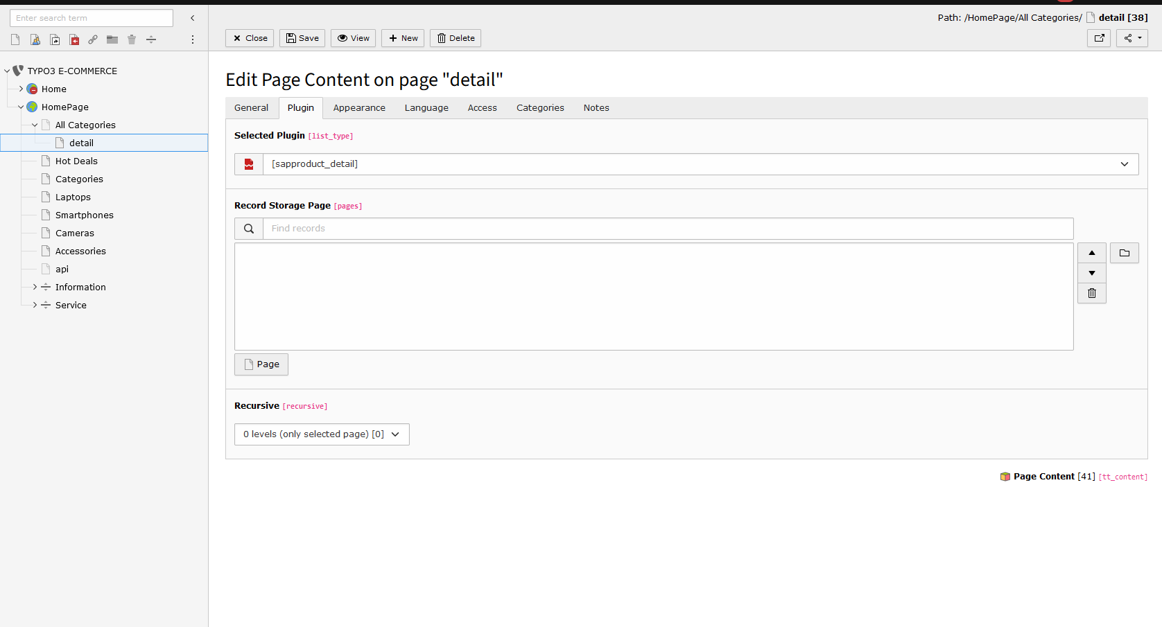Remove selected record with trash button
Viewport: 1162px width, 627px height.
point(1091,293)
